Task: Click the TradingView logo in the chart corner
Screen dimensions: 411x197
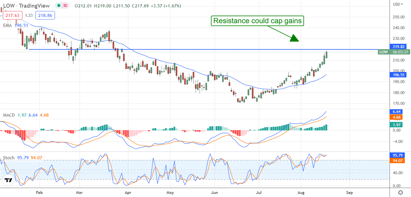Action: click(9, 180)
